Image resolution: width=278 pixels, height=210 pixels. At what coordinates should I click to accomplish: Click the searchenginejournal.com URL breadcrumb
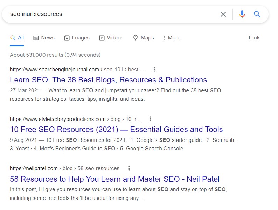(x=77, y=70)
